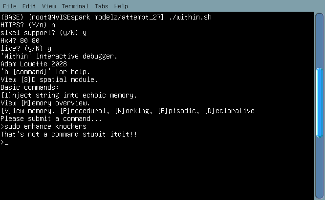Click the blinking cursor at the last prompt
This screenshot has width=325, height=200.
[6, 142]
